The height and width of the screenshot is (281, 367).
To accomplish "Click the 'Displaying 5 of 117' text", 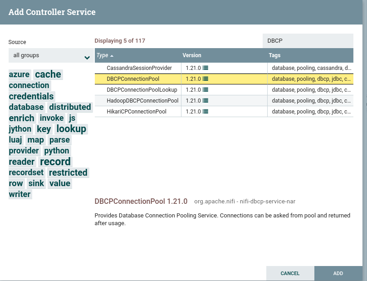I will (x=120, y=41).
